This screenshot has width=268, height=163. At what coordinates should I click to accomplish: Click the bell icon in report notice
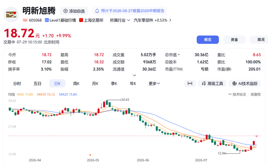97,11
